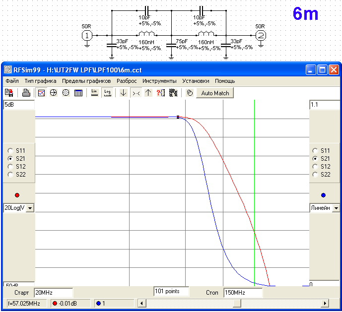Click the up arrow tolerance icon

click(x=148, y=93)
